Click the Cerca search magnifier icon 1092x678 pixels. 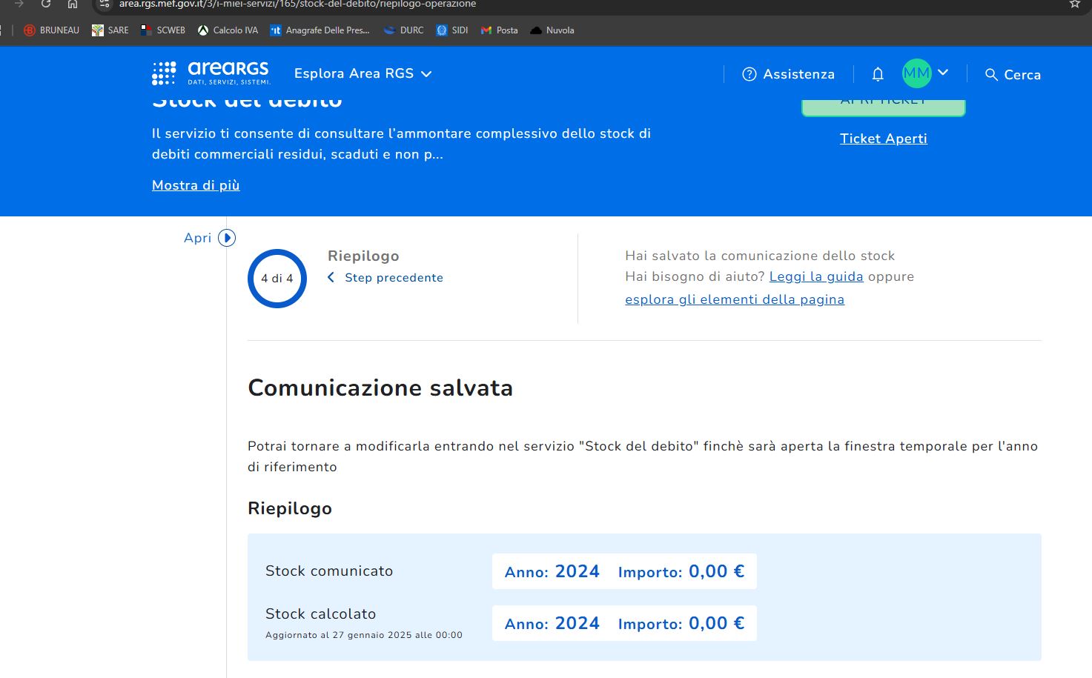click(x=991, y=75)
